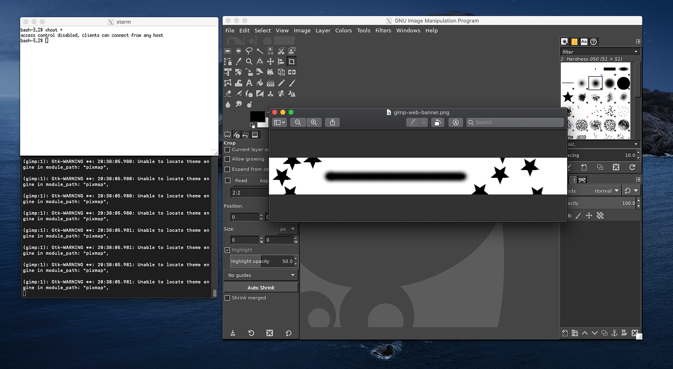The height and width of the screenshot is (369, 673).
Task: Pick the Pencil tool
Action: [281, 83]
